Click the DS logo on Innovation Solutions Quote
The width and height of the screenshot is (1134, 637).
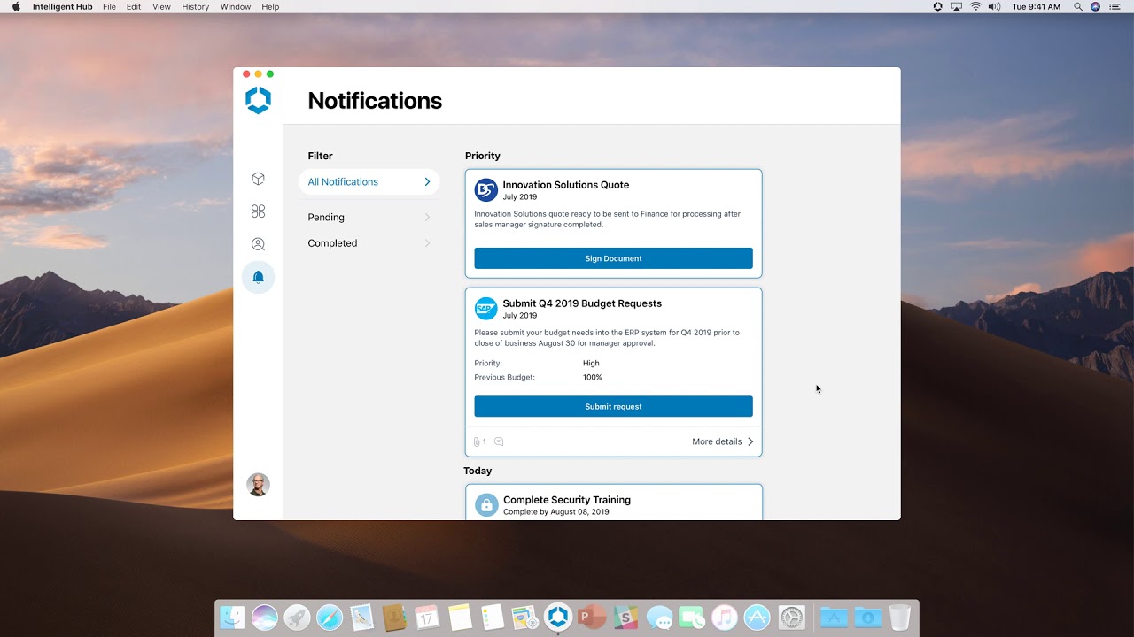(485, 189)
